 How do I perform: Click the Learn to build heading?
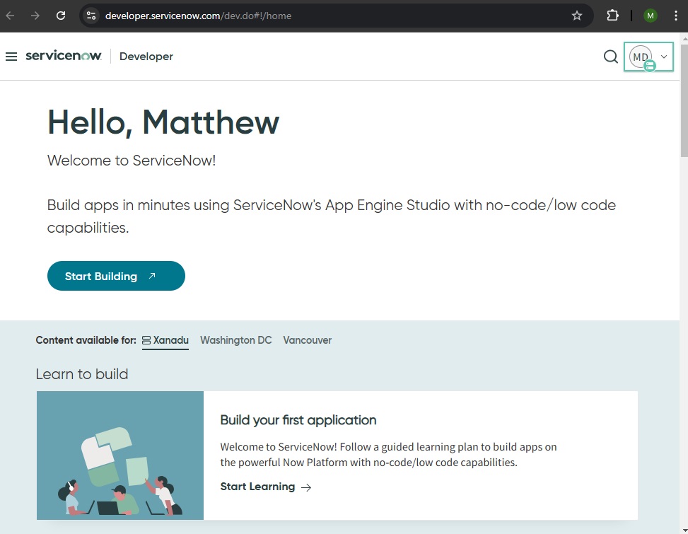(x=82, y=374)
